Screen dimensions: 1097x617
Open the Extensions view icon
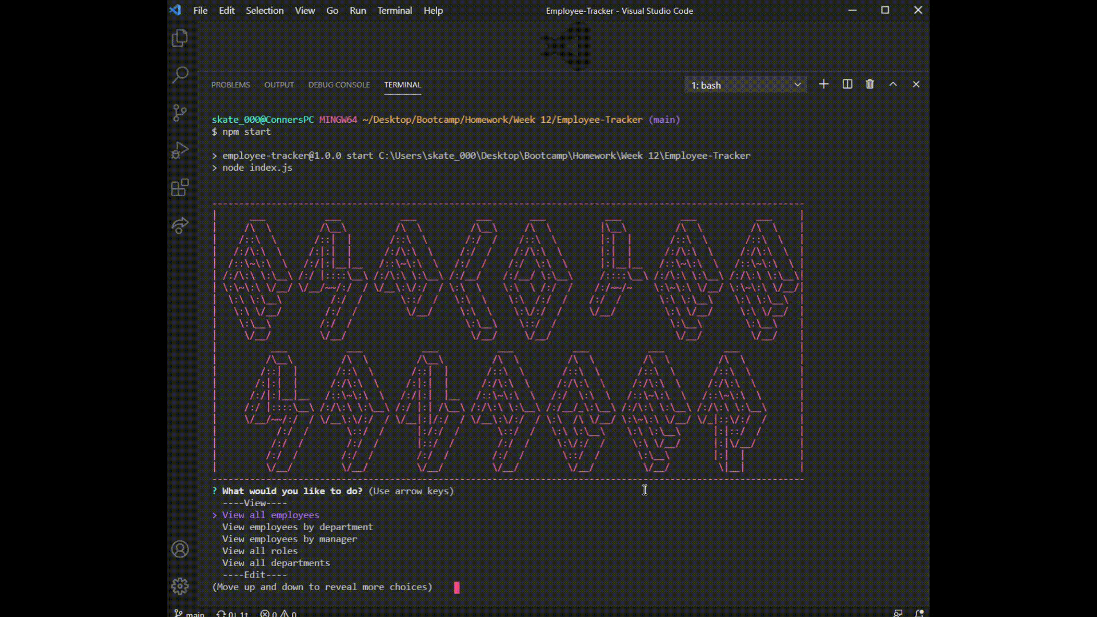click(180, 187)
